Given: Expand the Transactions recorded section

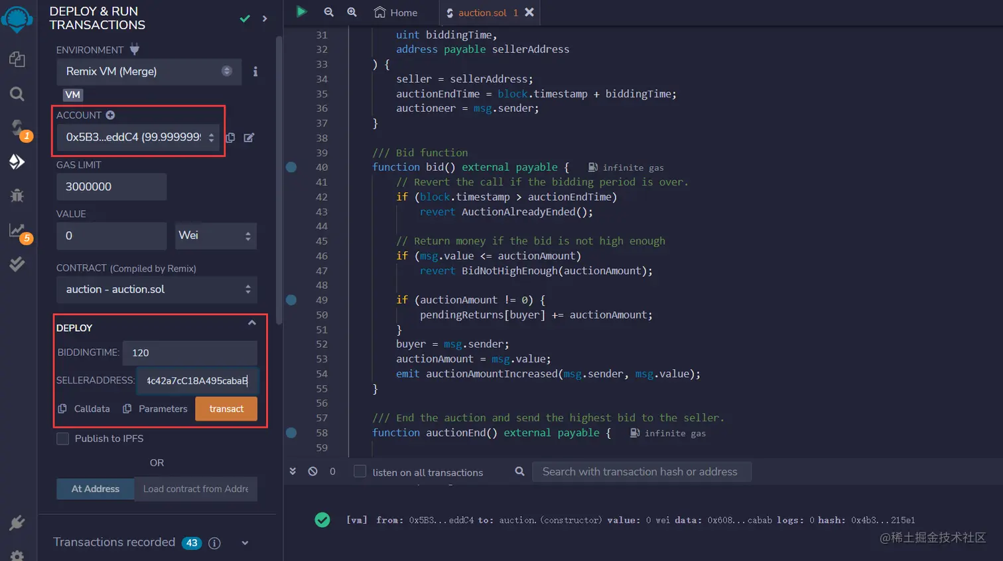Looking at the screenshot, I should click(x=245, y=543).
